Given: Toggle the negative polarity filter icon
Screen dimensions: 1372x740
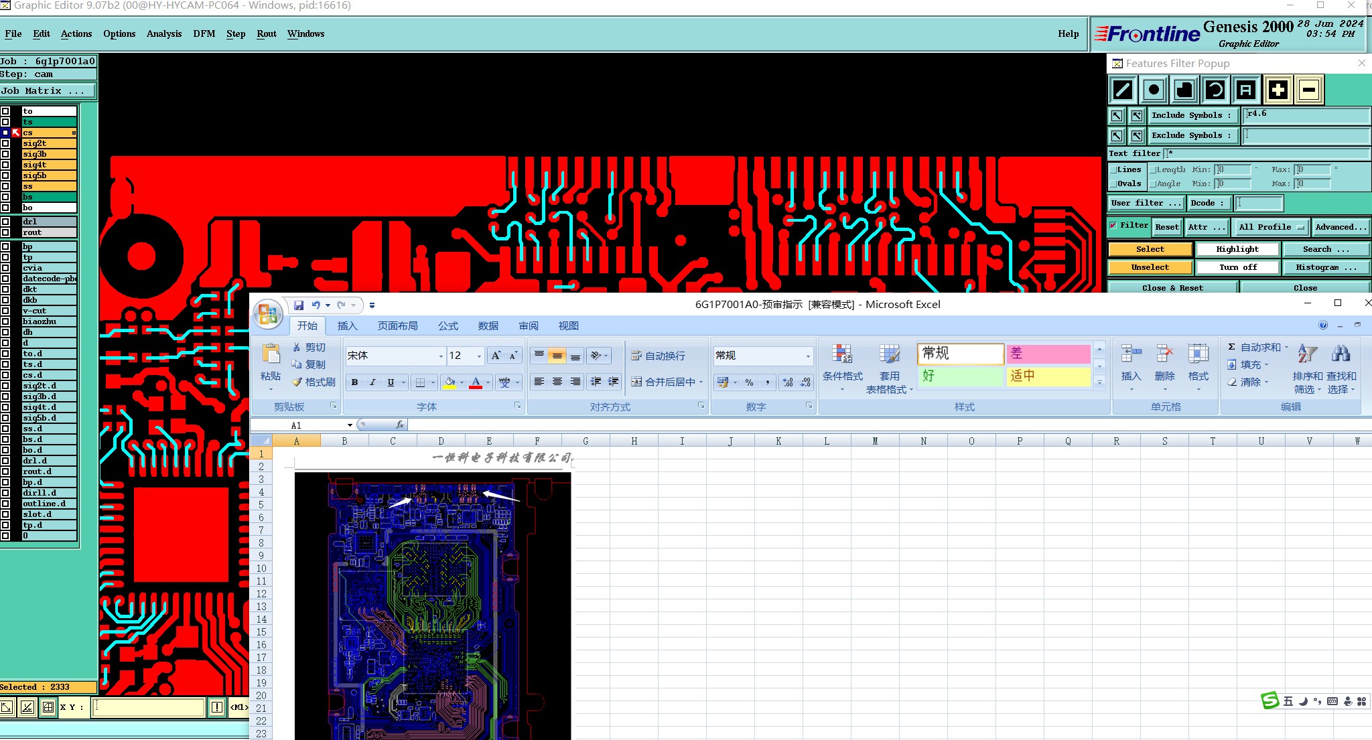Looking at the screenshot, I should pos(1309,90).
